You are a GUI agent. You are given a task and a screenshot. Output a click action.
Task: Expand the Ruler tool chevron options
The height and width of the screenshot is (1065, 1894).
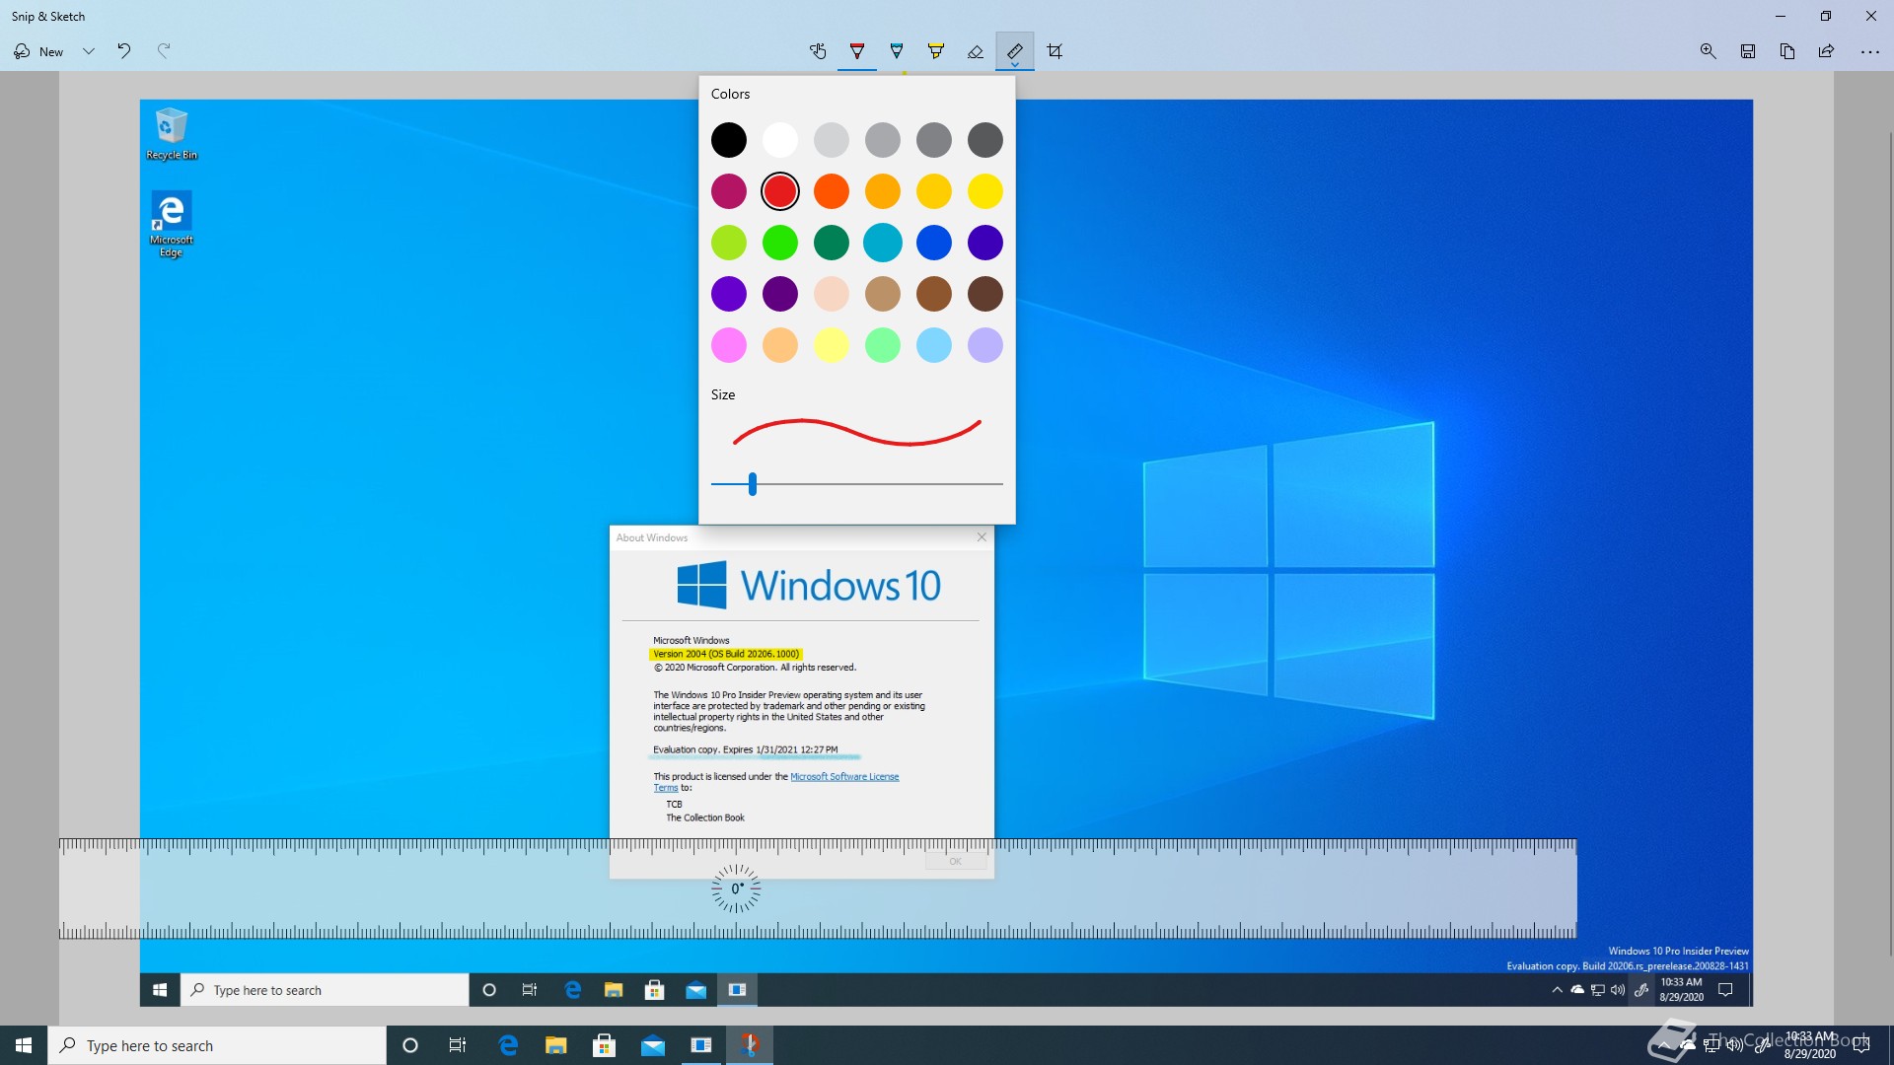pyautogui.click(x=1015, y=65)
